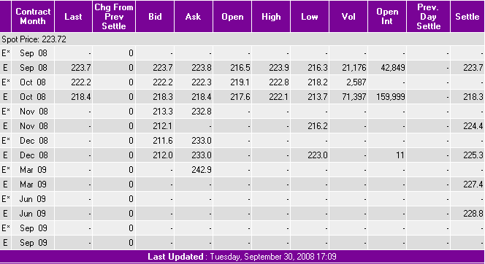Screen dimensions: 485x264
Task: Click the Chg From Prev Settle header
Action: [x=114, y=16]
